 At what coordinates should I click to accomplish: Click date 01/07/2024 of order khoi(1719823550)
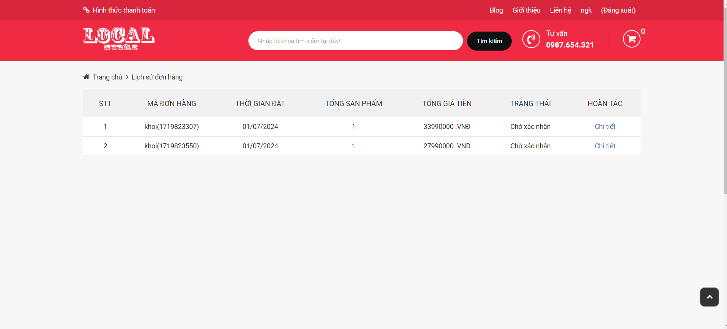[260, 146]
